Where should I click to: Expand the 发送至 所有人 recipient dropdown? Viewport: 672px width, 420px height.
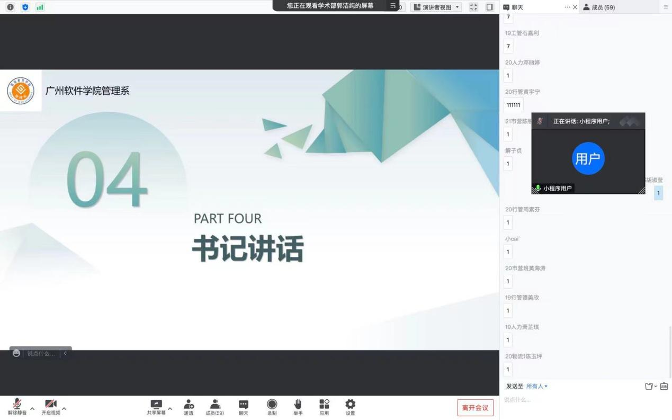coord(537,386)
